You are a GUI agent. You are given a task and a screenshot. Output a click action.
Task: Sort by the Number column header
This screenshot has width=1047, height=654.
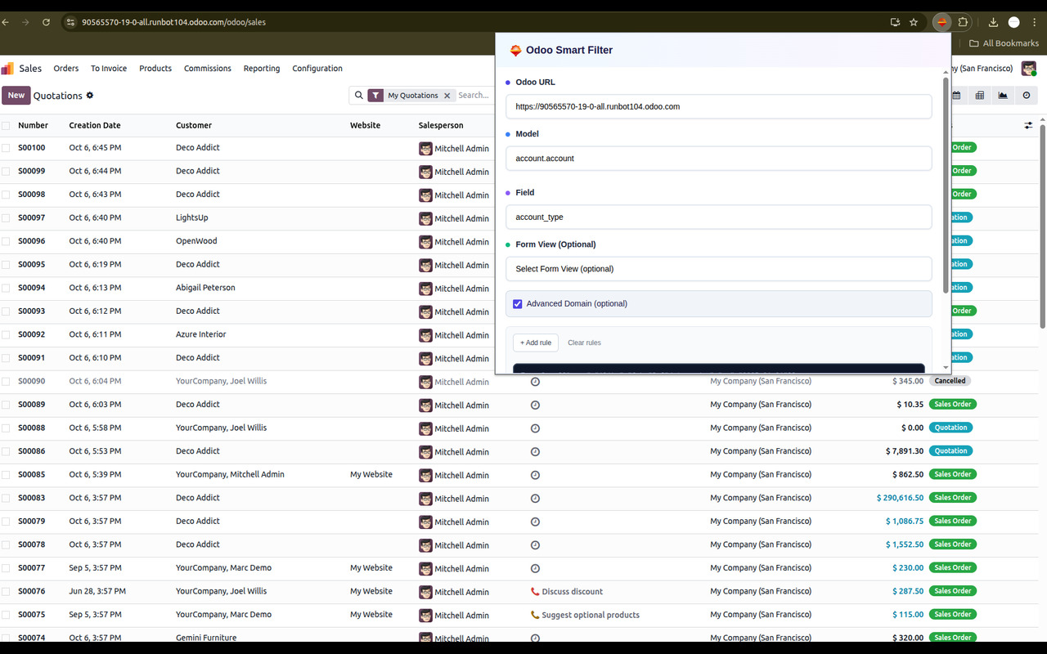click(33, 125)
